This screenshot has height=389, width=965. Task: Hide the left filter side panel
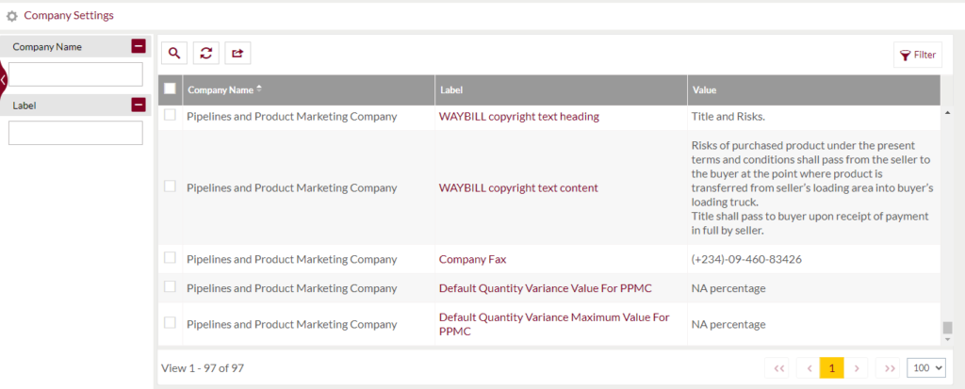3,79
